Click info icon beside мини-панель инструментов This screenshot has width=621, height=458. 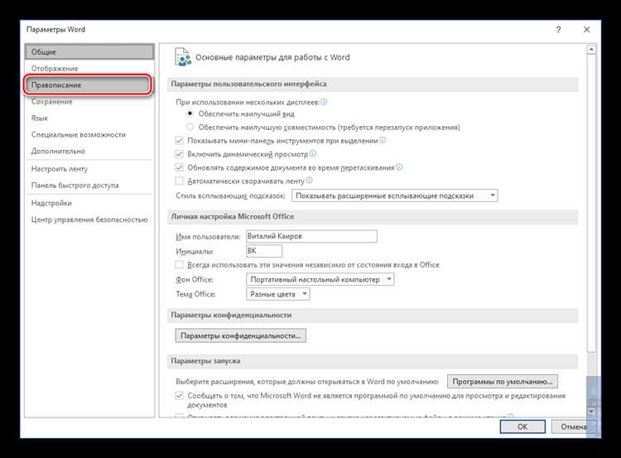point(383,140)
